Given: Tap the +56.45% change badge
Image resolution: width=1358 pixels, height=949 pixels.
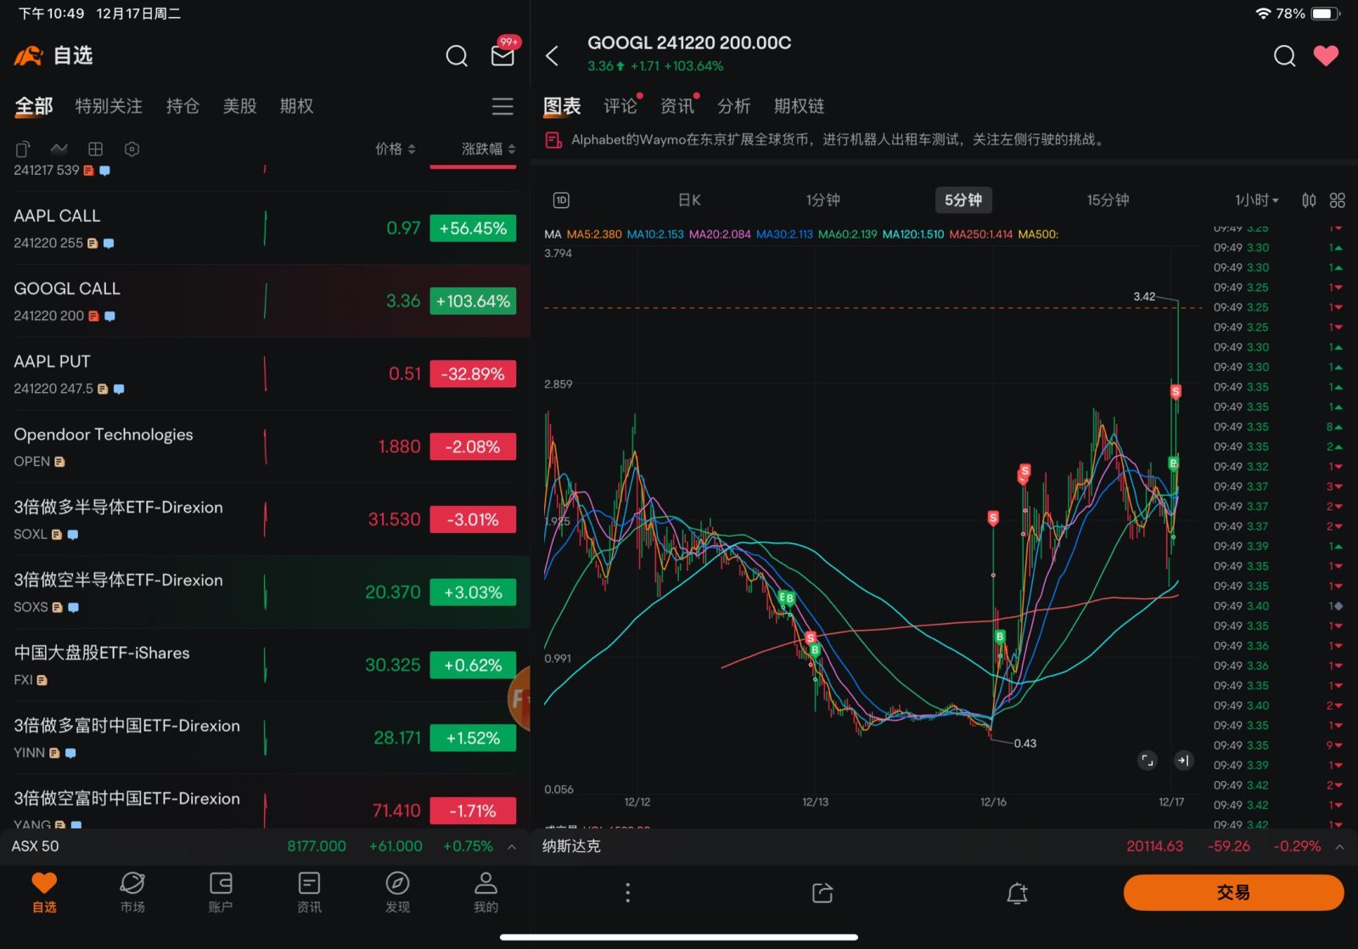Looking at the screenshot, I should tap(473, 228).
